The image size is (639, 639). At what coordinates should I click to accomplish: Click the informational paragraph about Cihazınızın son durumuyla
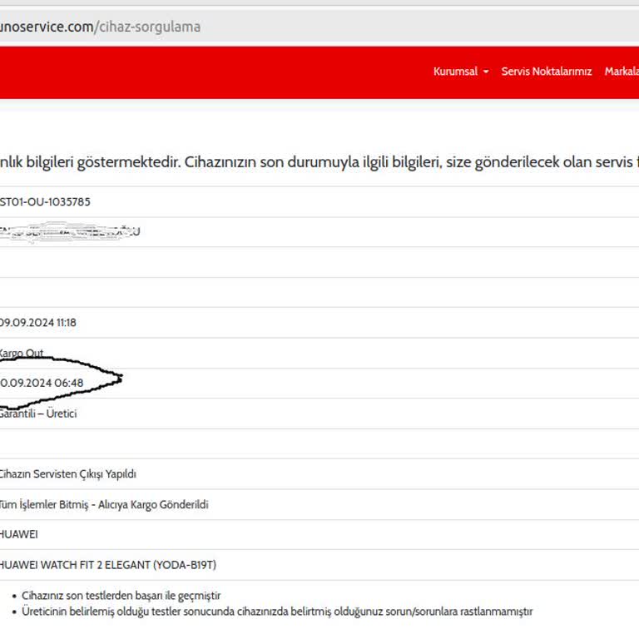(319, 162)
